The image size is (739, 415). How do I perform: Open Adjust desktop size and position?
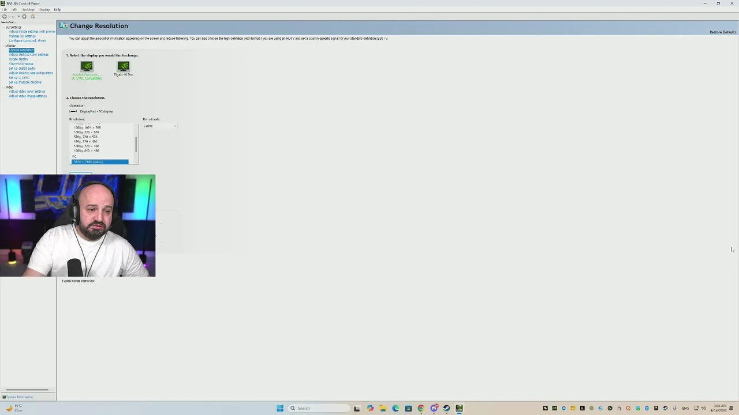(x=31, y=73)
